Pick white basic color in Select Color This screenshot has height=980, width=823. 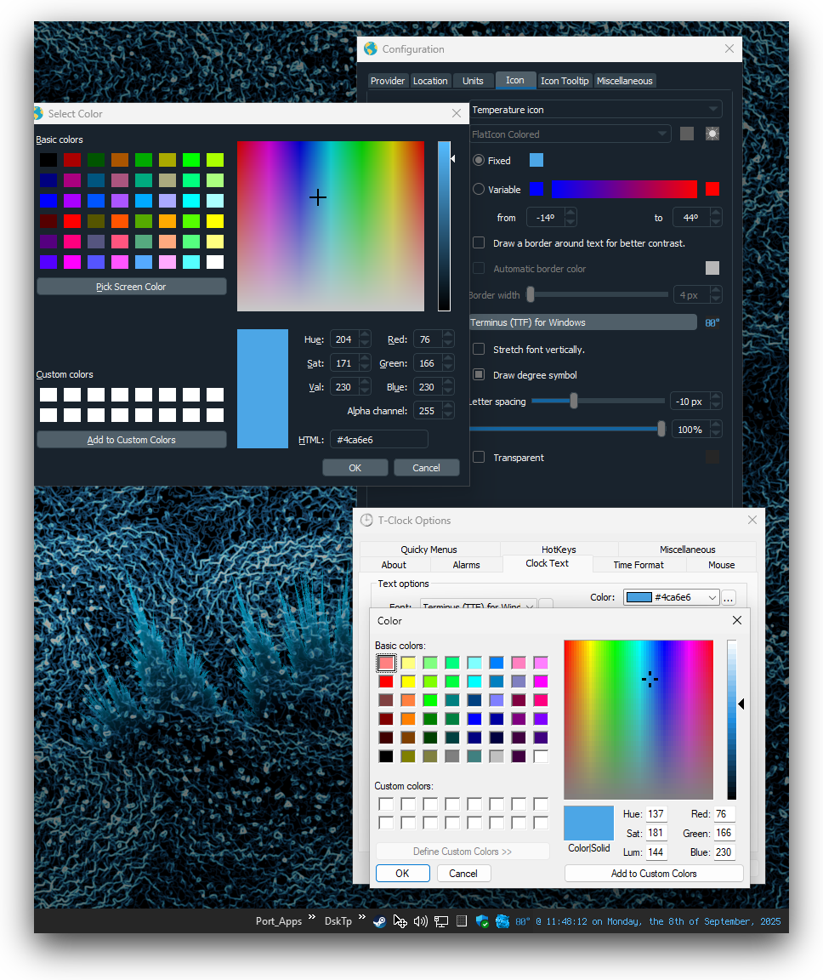[x=215, y=262]
